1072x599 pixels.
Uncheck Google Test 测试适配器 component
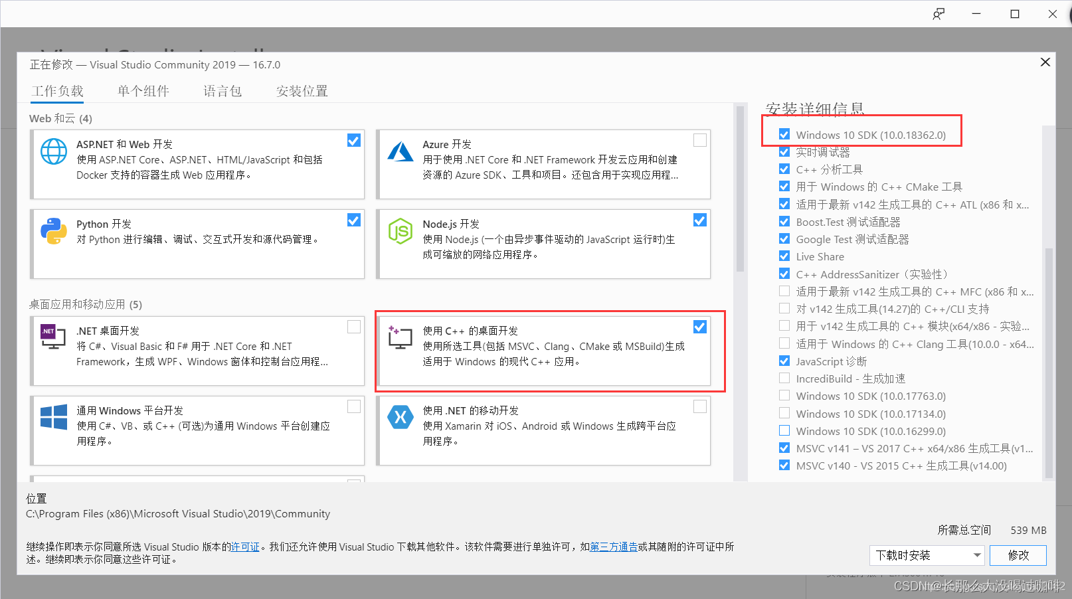[x=784, y=238]
